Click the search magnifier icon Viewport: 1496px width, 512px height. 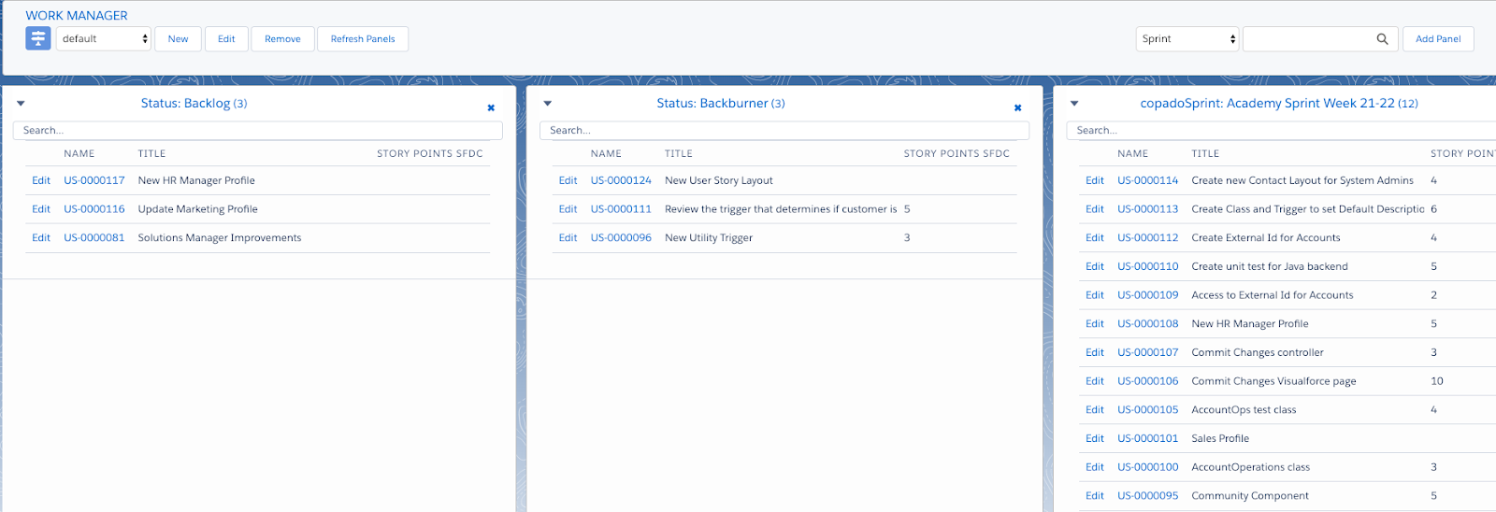pyautogui.click(x=1382, y=39)
